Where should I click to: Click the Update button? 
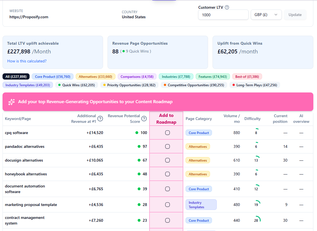click(295, 15)
